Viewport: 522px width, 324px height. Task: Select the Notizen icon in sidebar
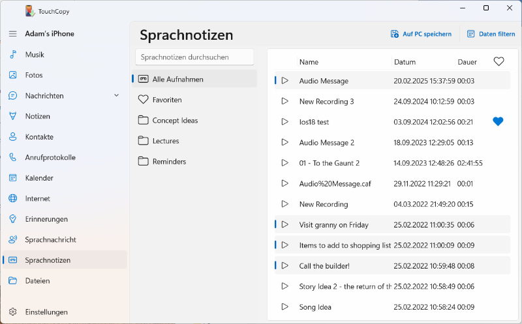[12, 116]
